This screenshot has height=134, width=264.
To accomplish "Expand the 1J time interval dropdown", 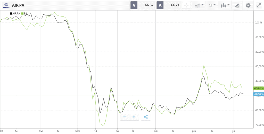I will [212, 5].
